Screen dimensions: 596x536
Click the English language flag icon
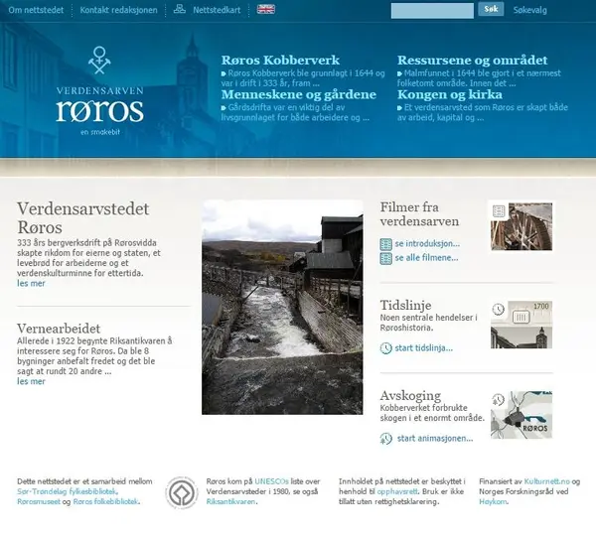click(x=265, y=9)
